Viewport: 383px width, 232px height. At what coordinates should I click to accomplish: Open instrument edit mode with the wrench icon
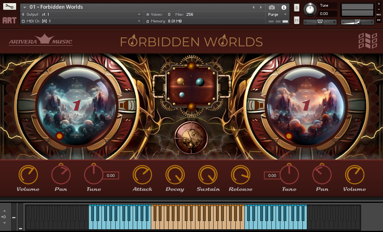tap(9, 7)
